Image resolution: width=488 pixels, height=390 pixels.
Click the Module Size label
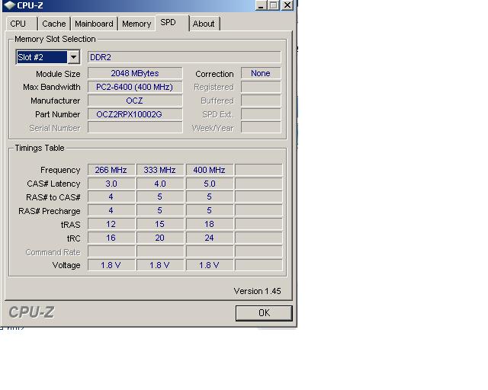coord(58,74)
